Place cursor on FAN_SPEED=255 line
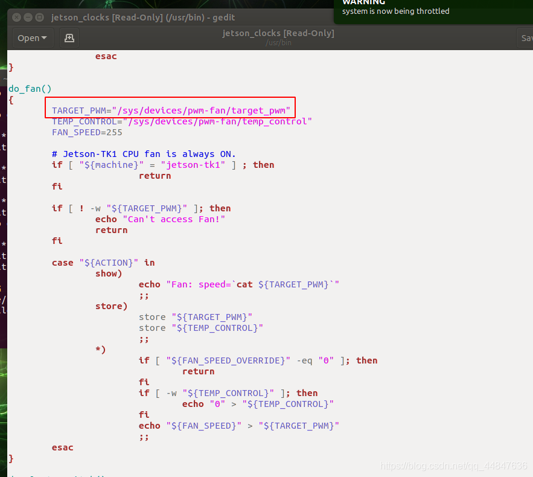This screenshot has height=477, width=533. click(x=87, y=132)
